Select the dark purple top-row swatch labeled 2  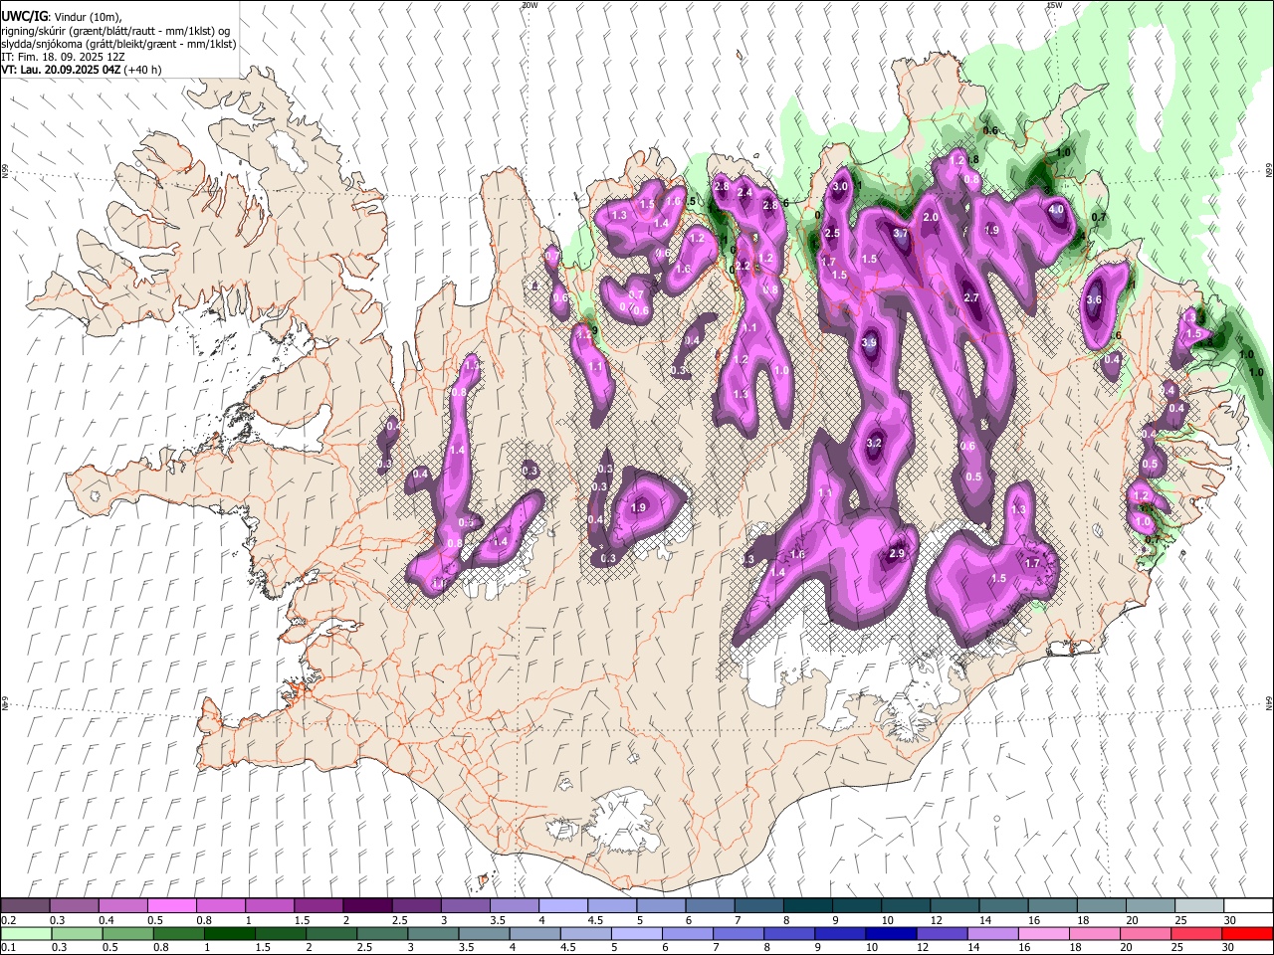click(x=366, y=906)
